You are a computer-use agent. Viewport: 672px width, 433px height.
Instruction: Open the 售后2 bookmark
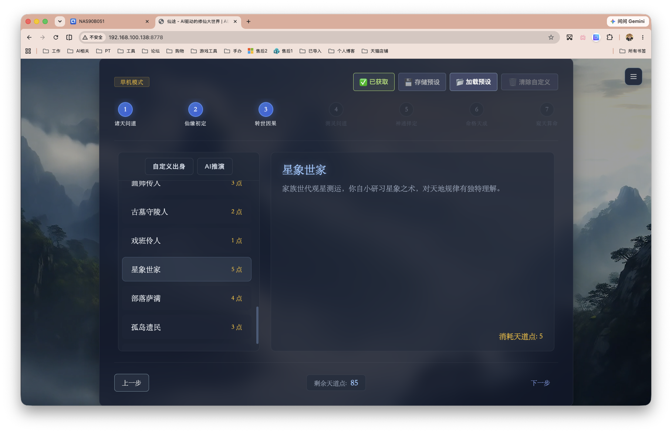[x=258, y=51]
